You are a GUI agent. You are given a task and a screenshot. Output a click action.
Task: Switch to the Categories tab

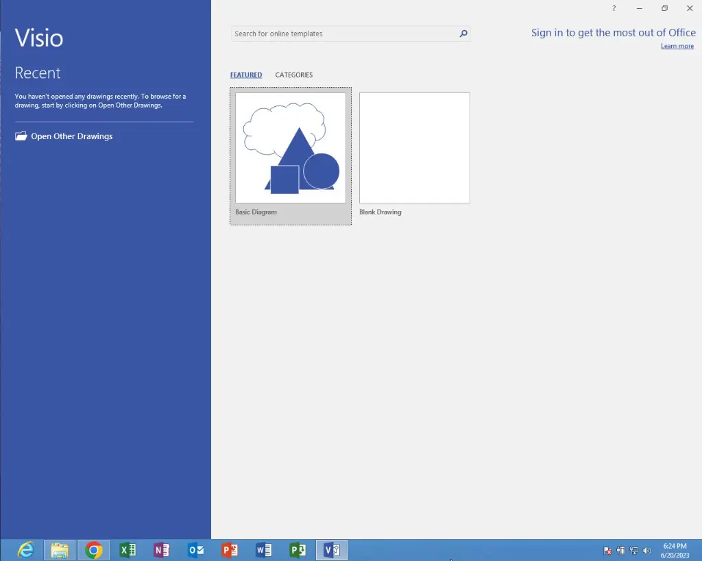293,75
